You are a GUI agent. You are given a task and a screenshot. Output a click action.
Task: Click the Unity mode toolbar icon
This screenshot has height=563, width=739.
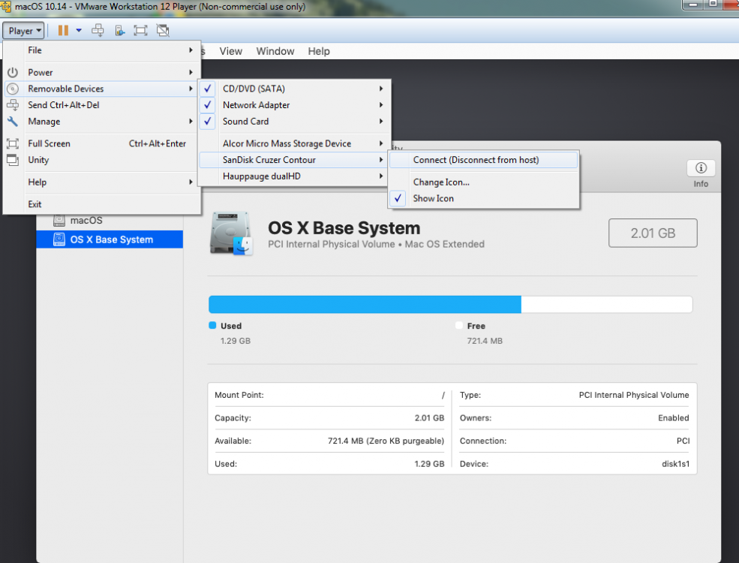163,31
